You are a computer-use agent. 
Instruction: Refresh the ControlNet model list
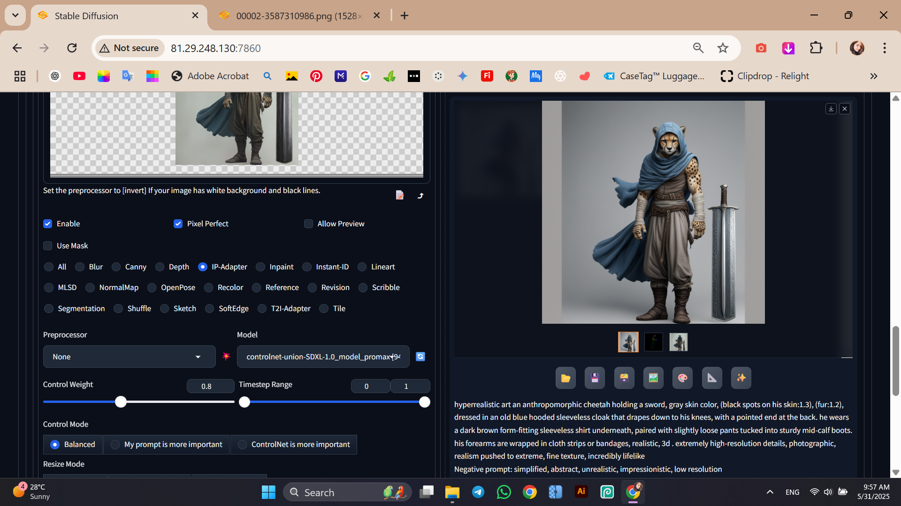coord(420,357)
